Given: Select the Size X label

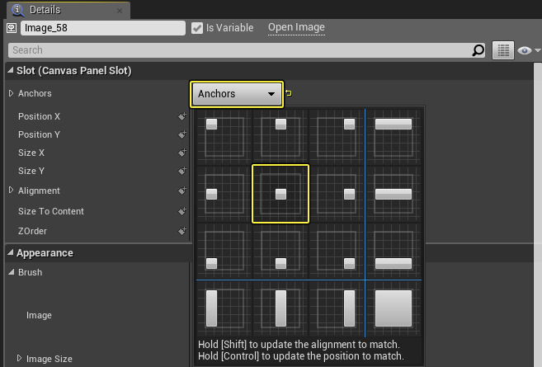Looking at the screenshot, I should [31, 153].
